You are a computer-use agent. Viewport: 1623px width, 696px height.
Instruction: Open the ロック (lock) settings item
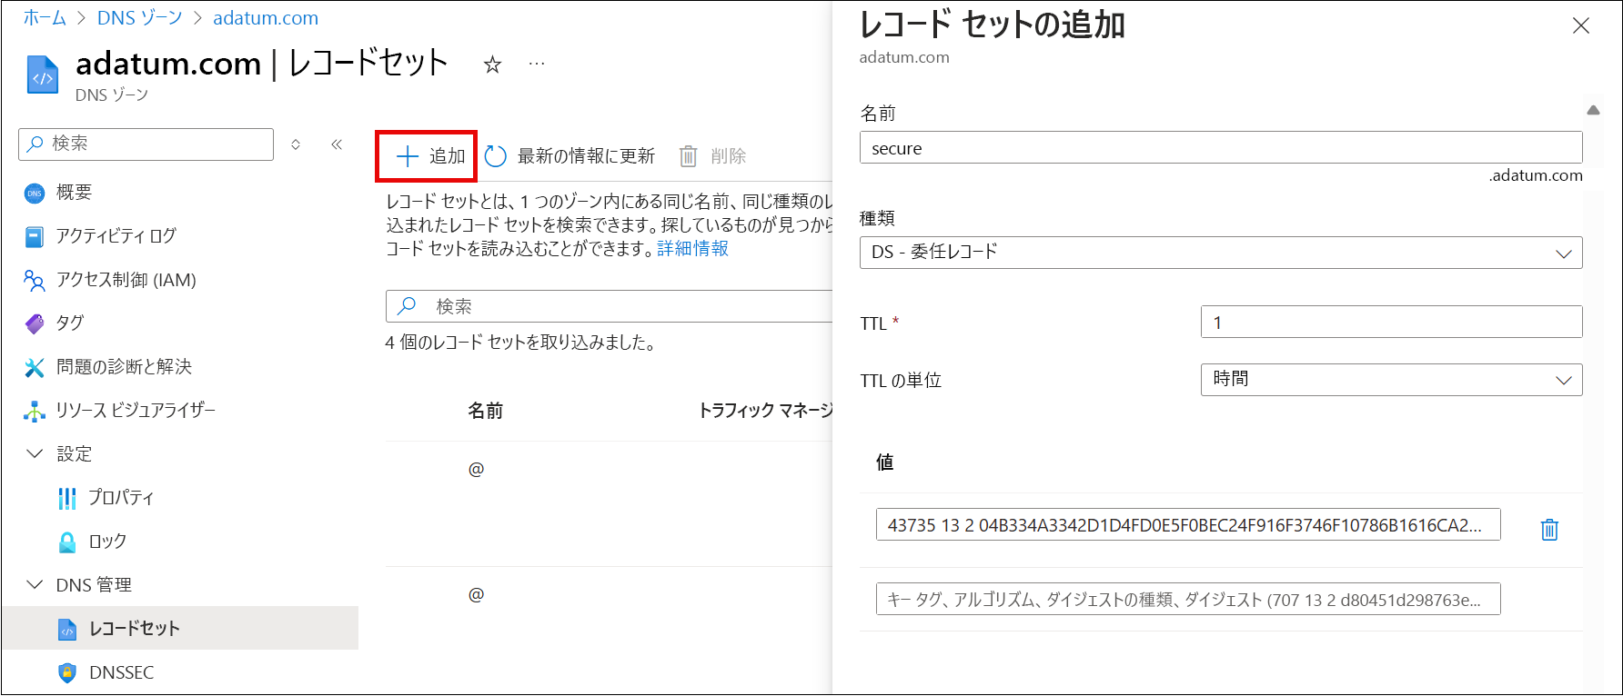point(107,542)
